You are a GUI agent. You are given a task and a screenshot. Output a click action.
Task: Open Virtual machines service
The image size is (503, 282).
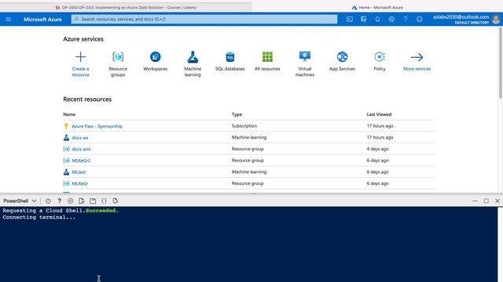coord(305,64)
